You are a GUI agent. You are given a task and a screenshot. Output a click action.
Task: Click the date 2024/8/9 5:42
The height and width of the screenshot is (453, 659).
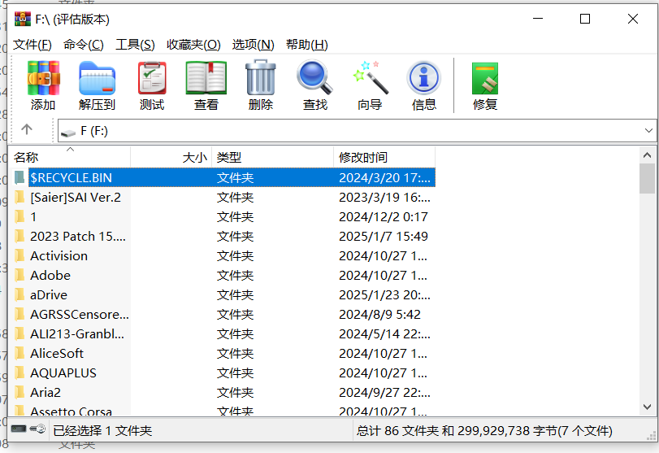pos(380,314)
